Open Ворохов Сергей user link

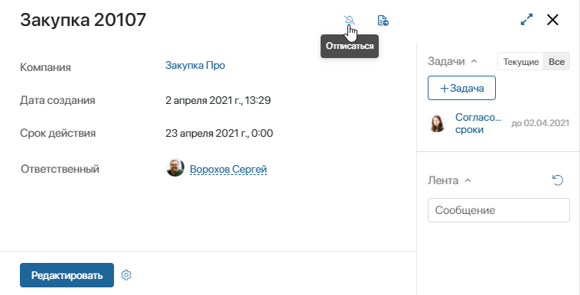(x=228, y=170)
